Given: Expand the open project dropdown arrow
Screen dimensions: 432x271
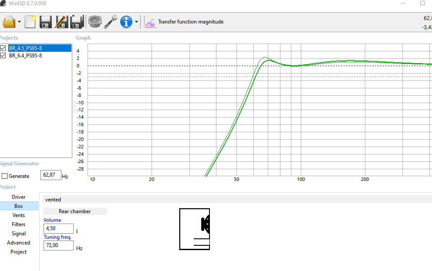Looking at the screenshot, I should [x=19, y=22].
